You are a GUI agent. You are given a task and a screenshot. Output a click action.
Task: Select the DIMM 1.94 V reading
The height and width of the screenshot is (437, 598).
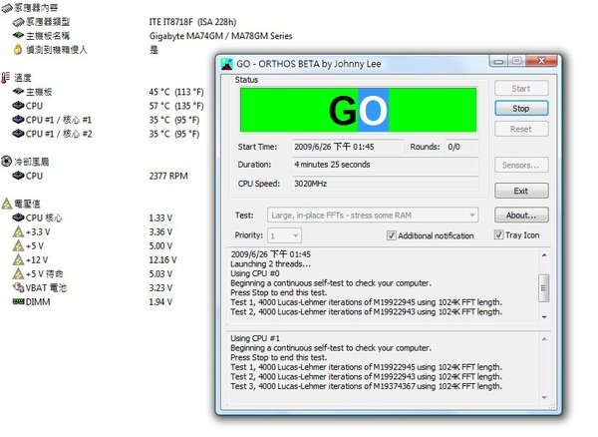(160, 302)
